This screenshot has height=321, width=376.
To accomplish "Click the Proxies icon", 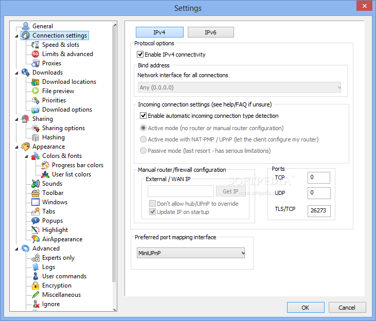I will (x=35, y=63).
